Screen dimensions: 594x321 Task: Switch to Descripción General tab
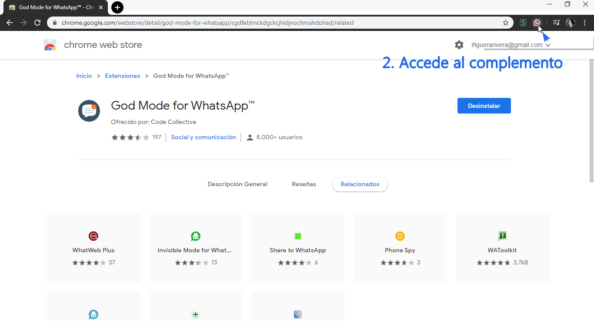click(x=237, y=184)
